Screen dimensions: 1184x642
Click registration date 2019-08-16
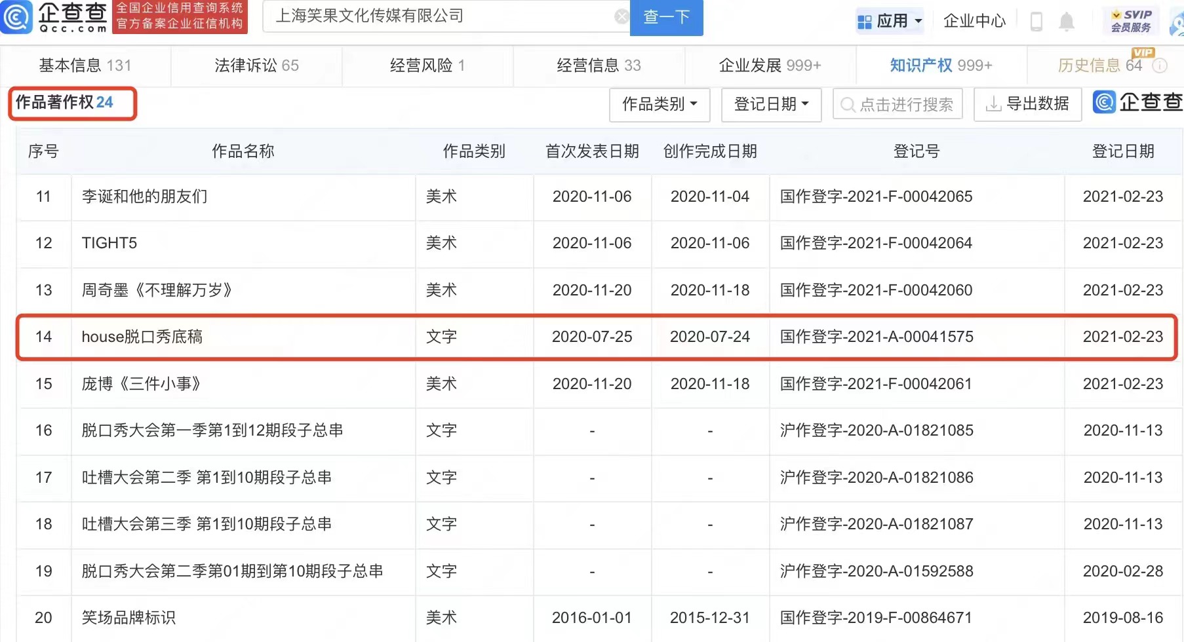coord(1123,618)
